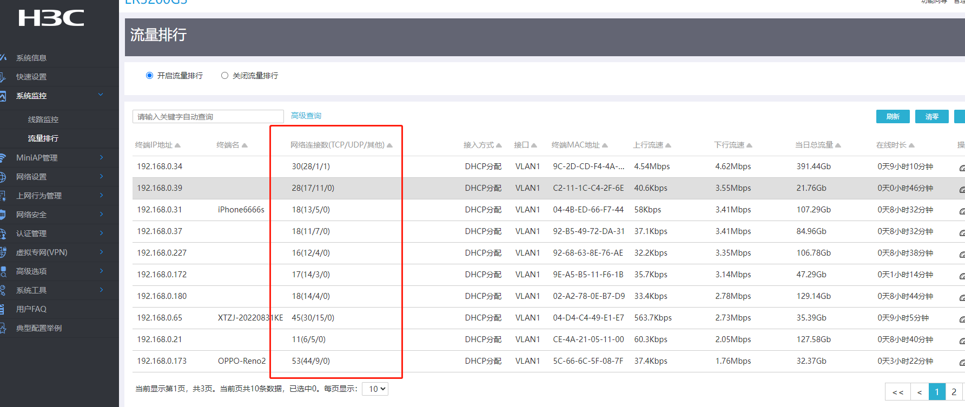This screenshot has height=407, width=965.
Task: Sort by 接口 column arrow
Action: click(534, 145)
